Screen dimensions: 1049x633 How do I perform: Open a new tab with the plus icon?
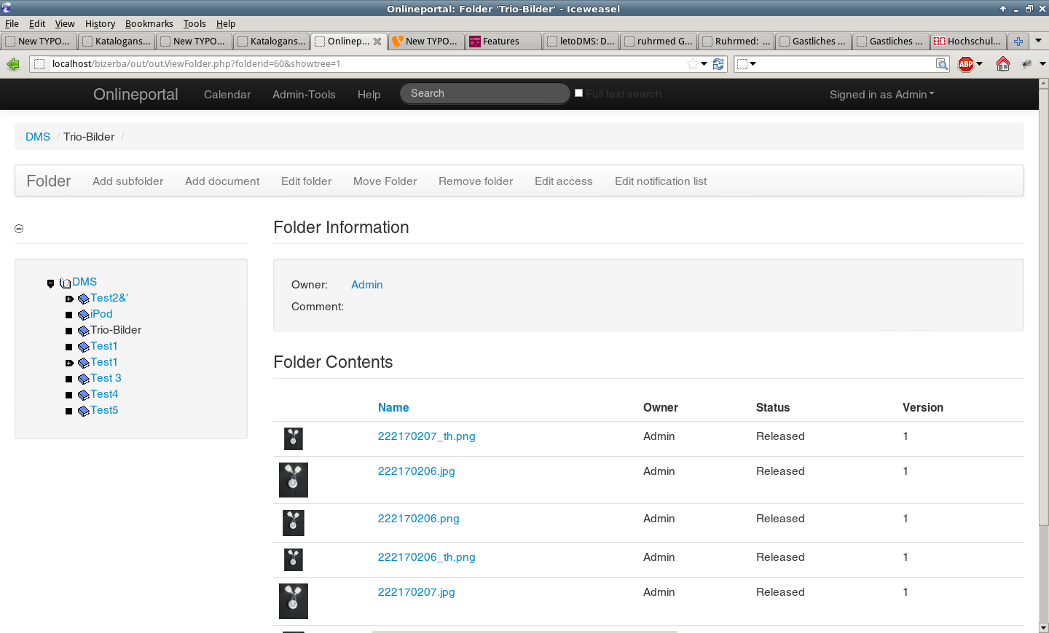pyautogui.click(x=1018, y=42)
